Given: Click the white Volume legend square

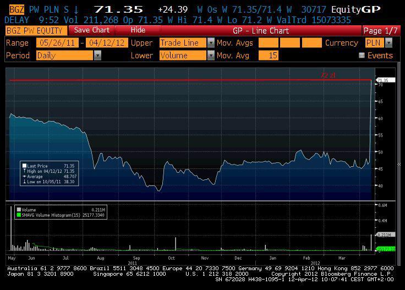Looking at the screenshot, I should (19, 210).
